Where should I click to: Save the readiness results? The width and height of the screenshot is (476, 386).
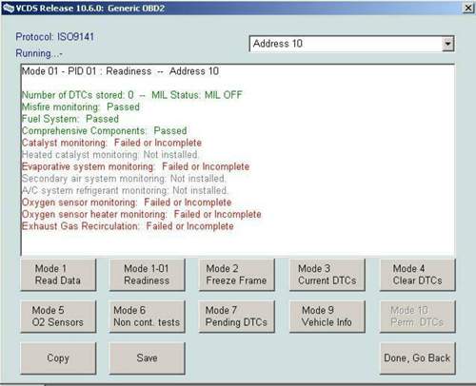(x=147, y=358)
